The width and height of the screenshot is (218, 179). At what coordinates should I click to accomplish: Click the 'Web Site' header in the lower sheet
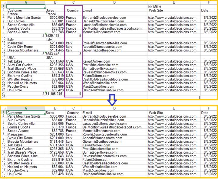point(156,113)
